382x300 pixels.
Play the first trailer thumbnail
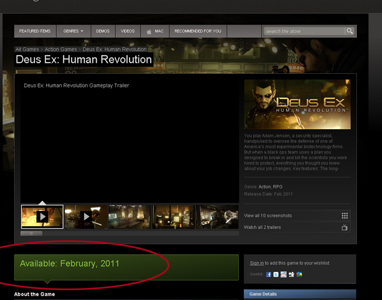point(42,217)
